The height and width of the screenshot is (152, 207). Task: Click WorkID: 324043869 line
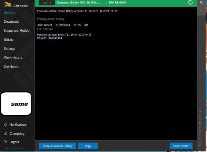tap(49, 38)
